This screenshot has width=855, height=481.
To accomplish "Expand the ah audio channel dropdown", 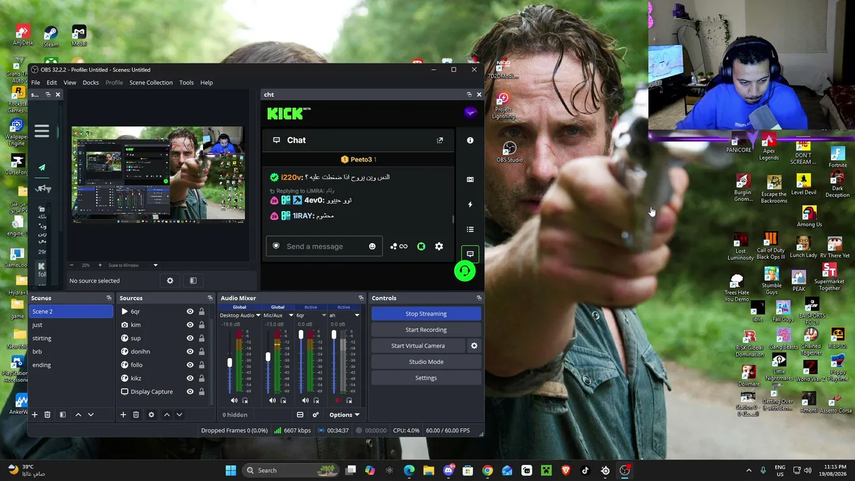I will click(357, 315).
